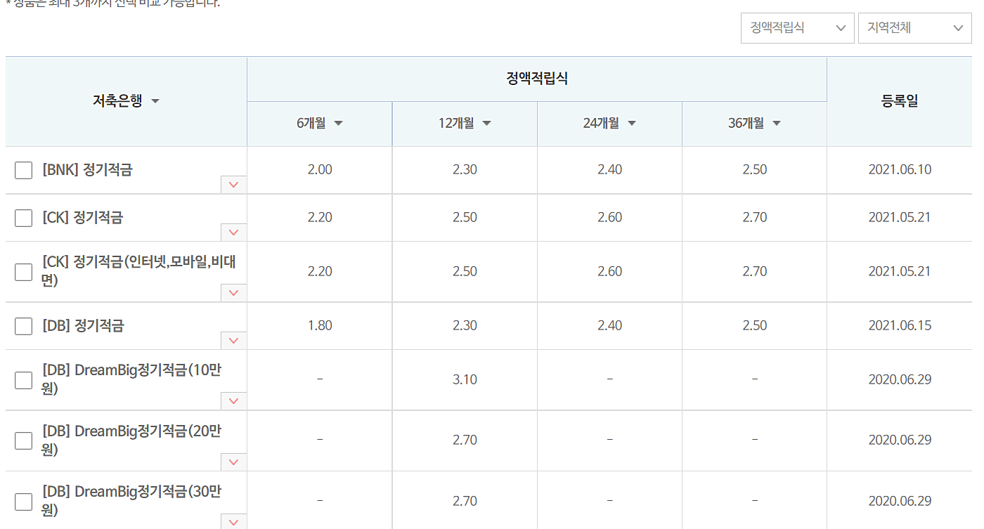The width and height of the screenshot is (984, 529).
Task: Click the 정액적립식 table group header
Action: tap(537, 79)
